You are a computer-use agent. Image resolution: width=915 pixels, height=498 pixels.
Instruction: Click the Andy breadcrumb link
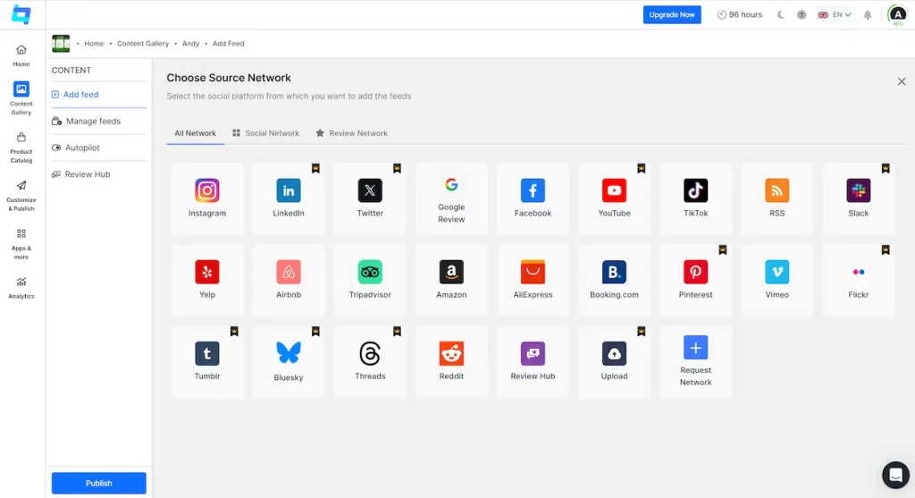[191, 43]
